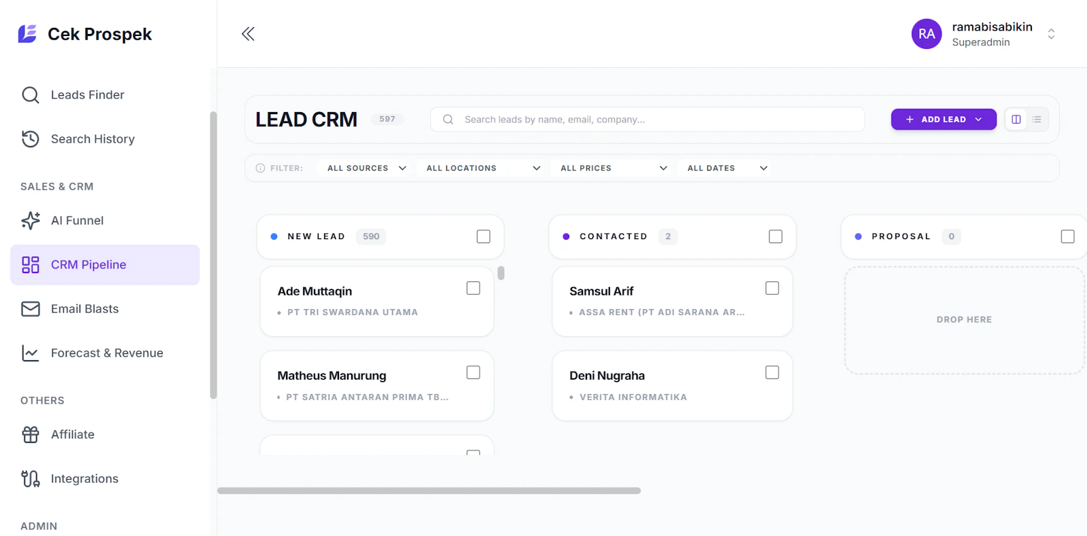Viewport: 1087px width, 536px height.
Task: Open Samsul Arif lead card
Action: [x=673, y=301]
